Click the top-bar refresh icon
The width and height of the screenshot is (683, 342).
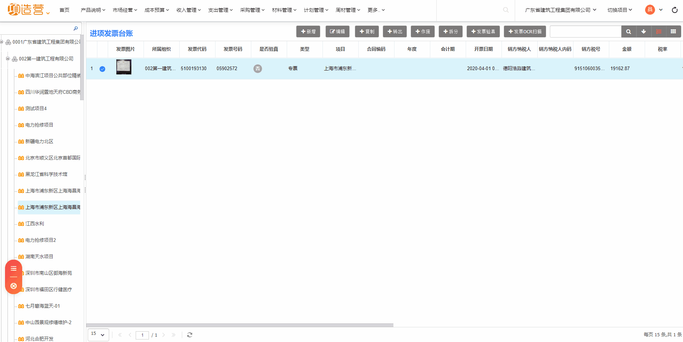click(675, 10)
